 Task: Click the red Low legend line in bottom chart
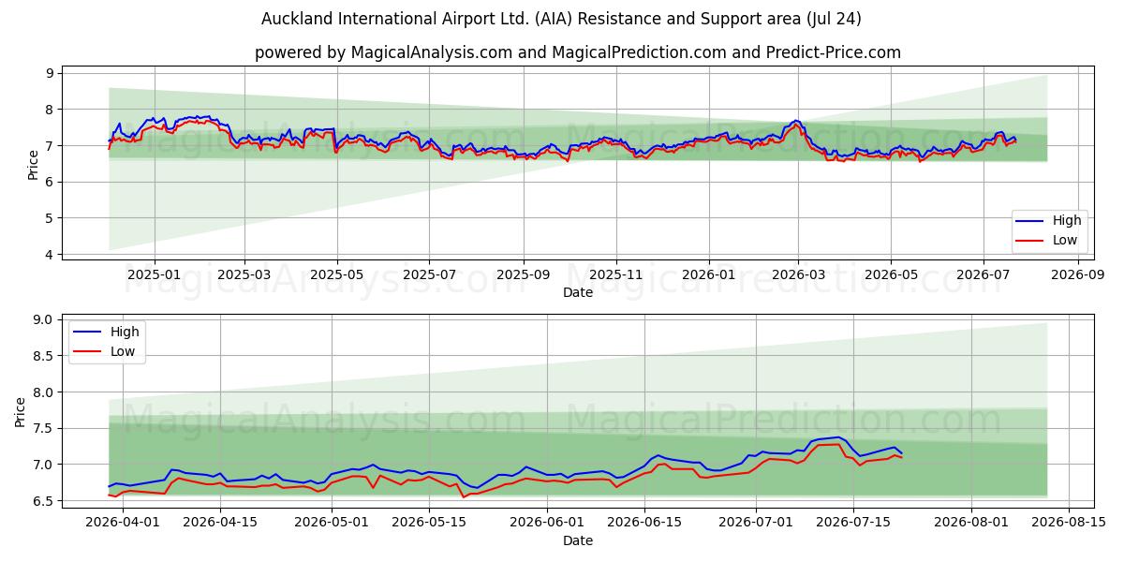(88, 351)
